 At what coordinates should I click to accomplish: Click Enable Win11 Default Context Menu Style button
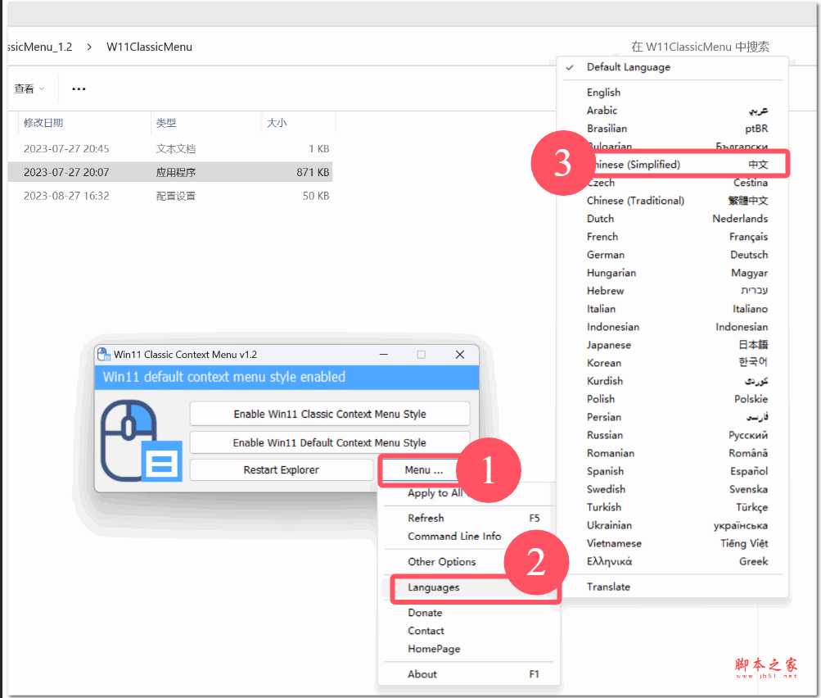pyautogui.click(x=330, y=442)
